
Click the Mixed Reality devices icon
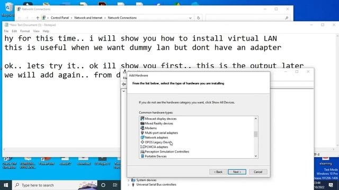[142, 123]
